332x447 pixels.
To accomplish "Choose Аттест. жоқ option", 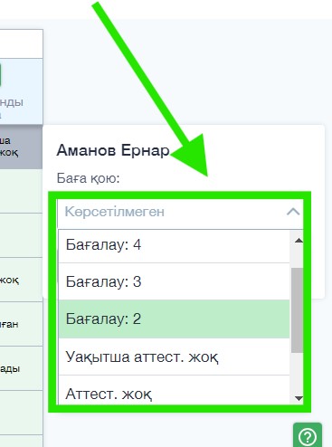I will (x=174, y=390).
